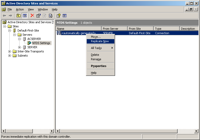Collapse the ACSERVER node
200x140 pixels.
(19, 39)
